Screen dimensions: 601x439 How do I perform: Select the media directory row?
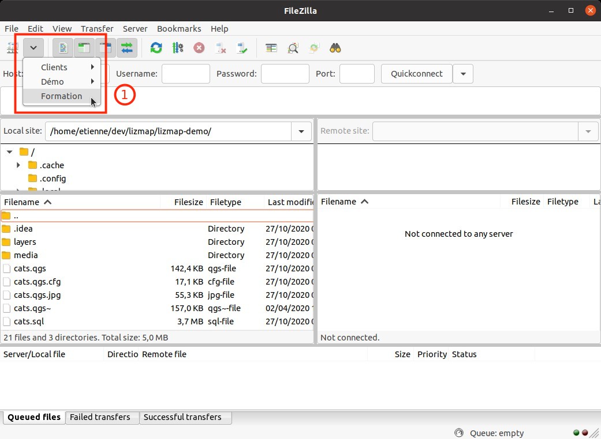click(157, 255)
